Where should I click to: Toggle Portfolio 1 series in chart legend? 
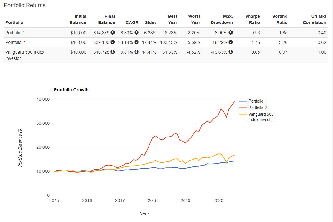tap(257, 101)
